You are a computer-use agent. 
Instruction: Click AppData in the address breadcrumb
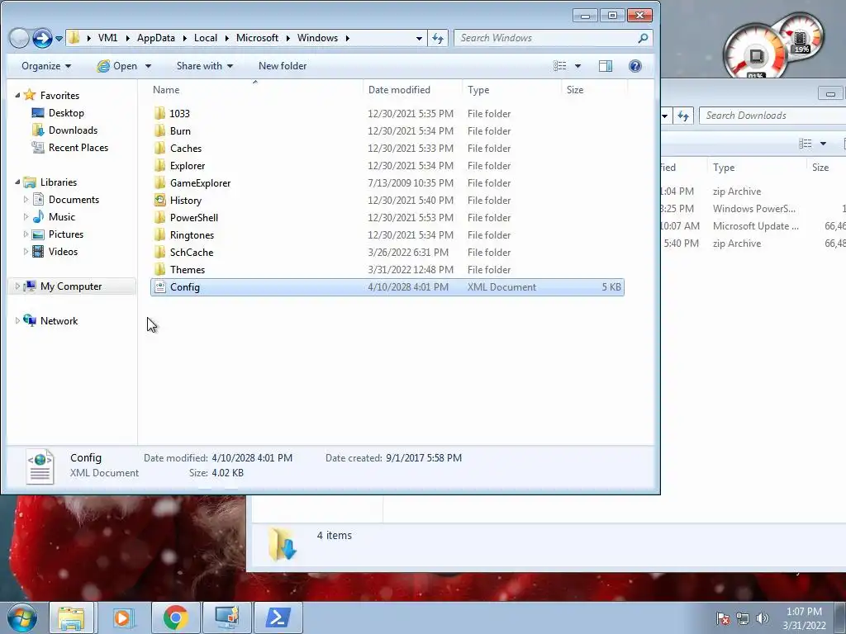(x=156, y=38)
